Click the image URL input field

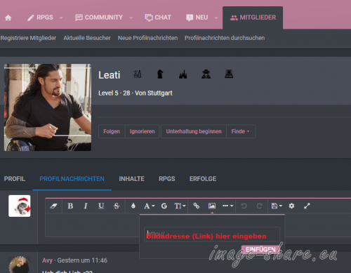tap(212, 234)
